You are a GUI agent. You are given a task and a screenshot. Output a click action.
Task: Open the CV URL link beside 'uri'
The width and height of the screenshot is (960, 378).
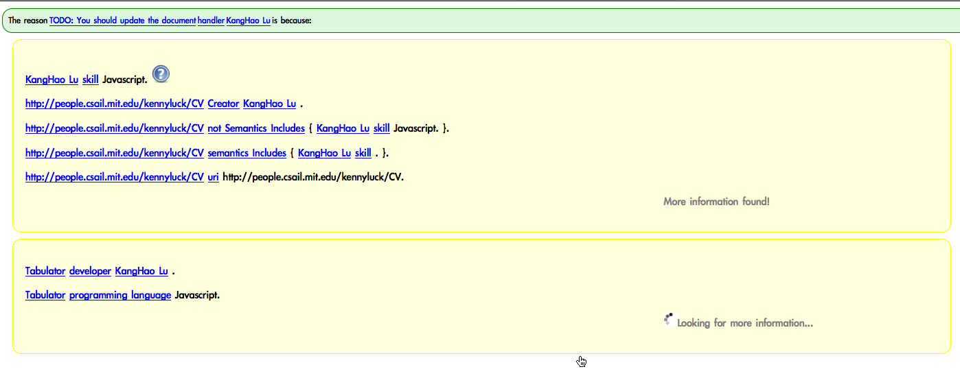(114, 177)
